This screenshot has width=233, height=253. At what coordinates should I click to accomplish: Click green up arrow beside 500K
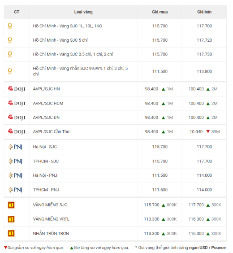click(x=208, y=205)
